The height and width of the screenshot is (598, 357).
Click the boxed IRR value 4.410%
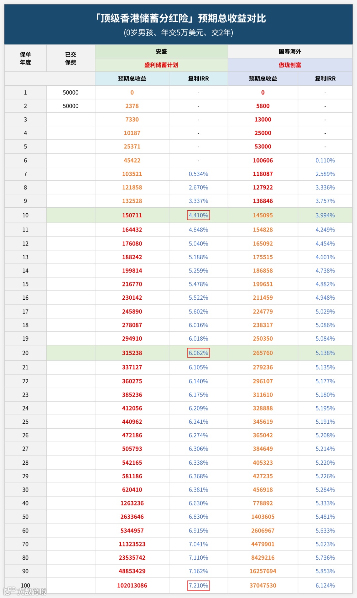[198, 216]
